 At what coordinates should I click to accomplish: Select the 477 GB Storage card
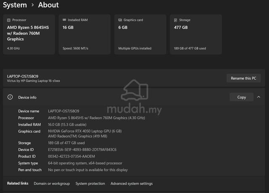pyautogui.click(x=196, y=35)
